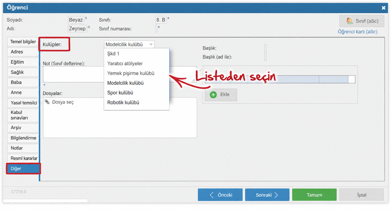Confirm with the green Tamam button

(314, 195)
